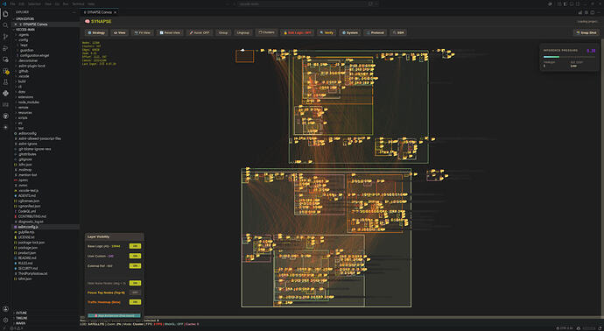The height and width of the screenshot is (331, 604).
Task: Open the Selection menu
Action: point(34,4)
